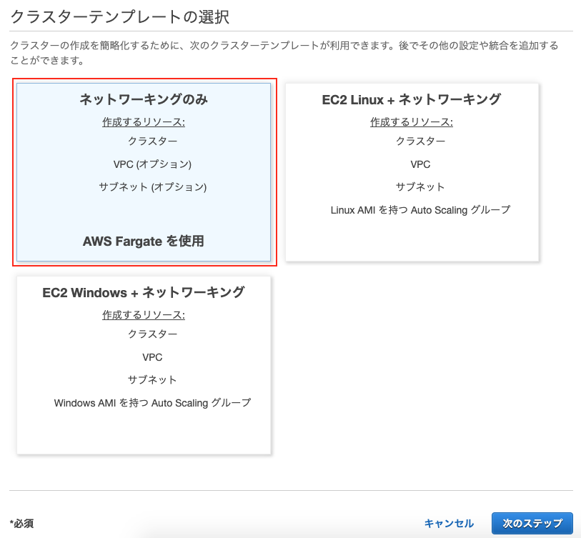The width and height of the screenshot is (581, 538).
Task: Click the AWS Fargate を使用 label
Action: coord(144,241)
